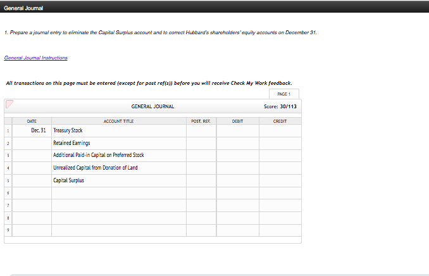This screenshot has width=429, height=276.
Task: Click the POST. REF. column header
Action: (201, 121)
